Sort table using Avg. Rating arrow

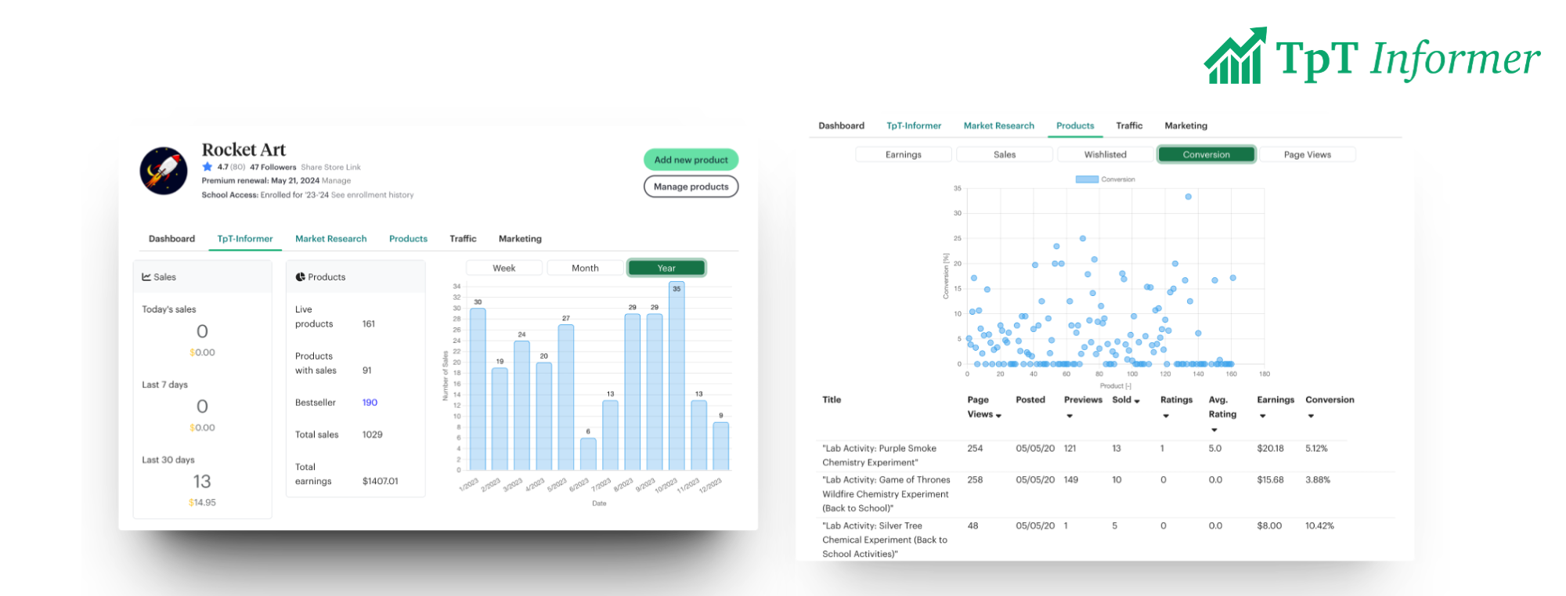pos(1214,430)
